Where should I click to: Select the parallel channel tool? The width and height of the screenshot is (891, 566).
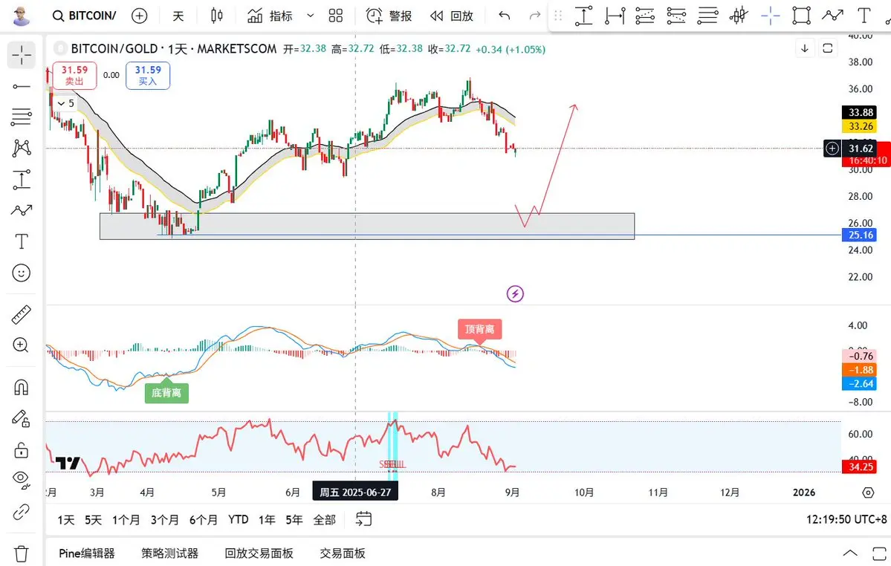(646, 16)
